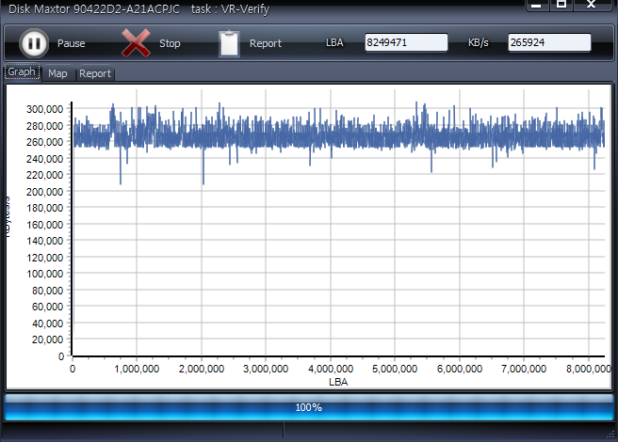618x442 pixels.
Task: Close the VR-Verify task window
Action: click(x=591, y=5)
